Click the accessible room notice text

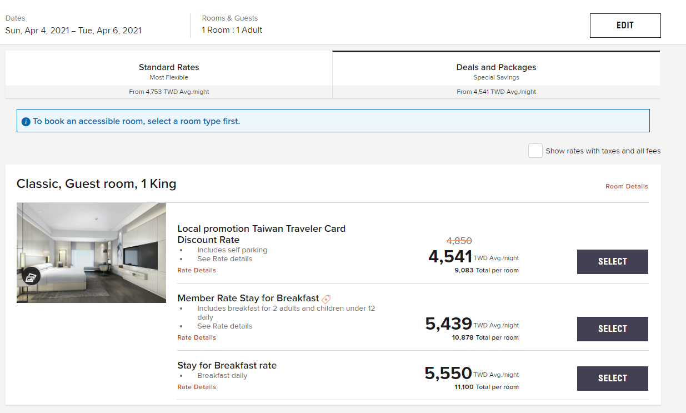(x=137, y=121)
